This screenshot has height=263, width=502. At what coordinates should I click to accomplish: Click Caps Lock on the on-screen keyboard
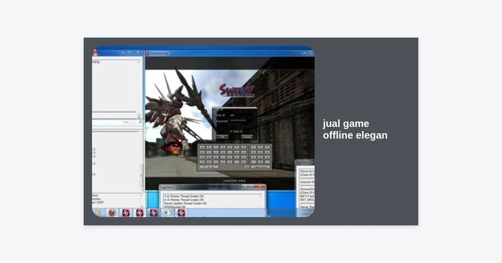point(260,167)
